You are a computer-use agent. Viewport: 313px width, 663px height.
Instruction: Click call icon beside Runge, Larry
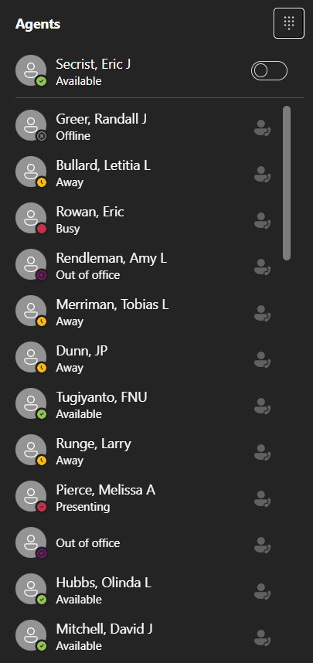point(262,452)
